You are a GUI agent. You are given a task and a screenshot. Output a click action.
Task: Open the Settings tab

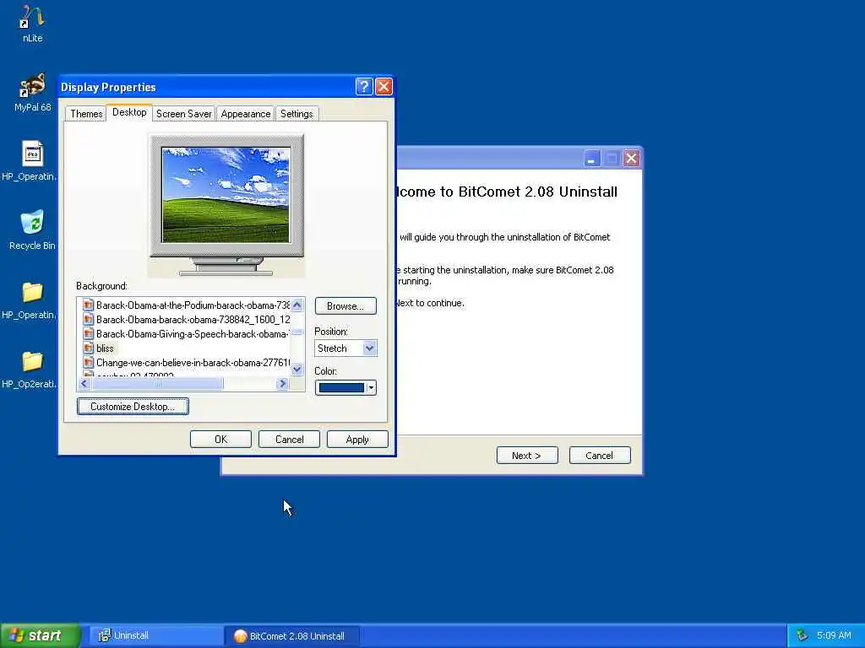[296, 114]
